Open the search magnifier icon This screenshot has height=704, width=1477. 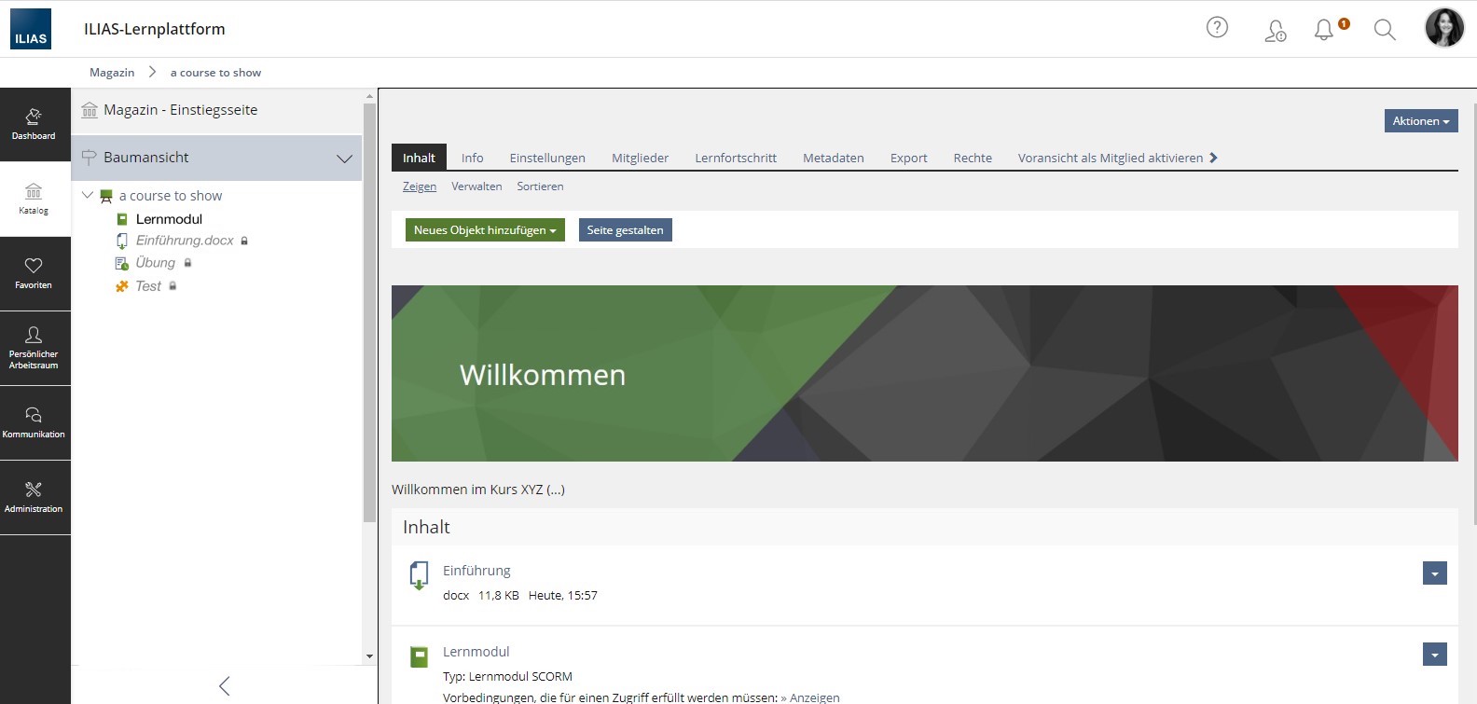click(x=1385, y=30)
